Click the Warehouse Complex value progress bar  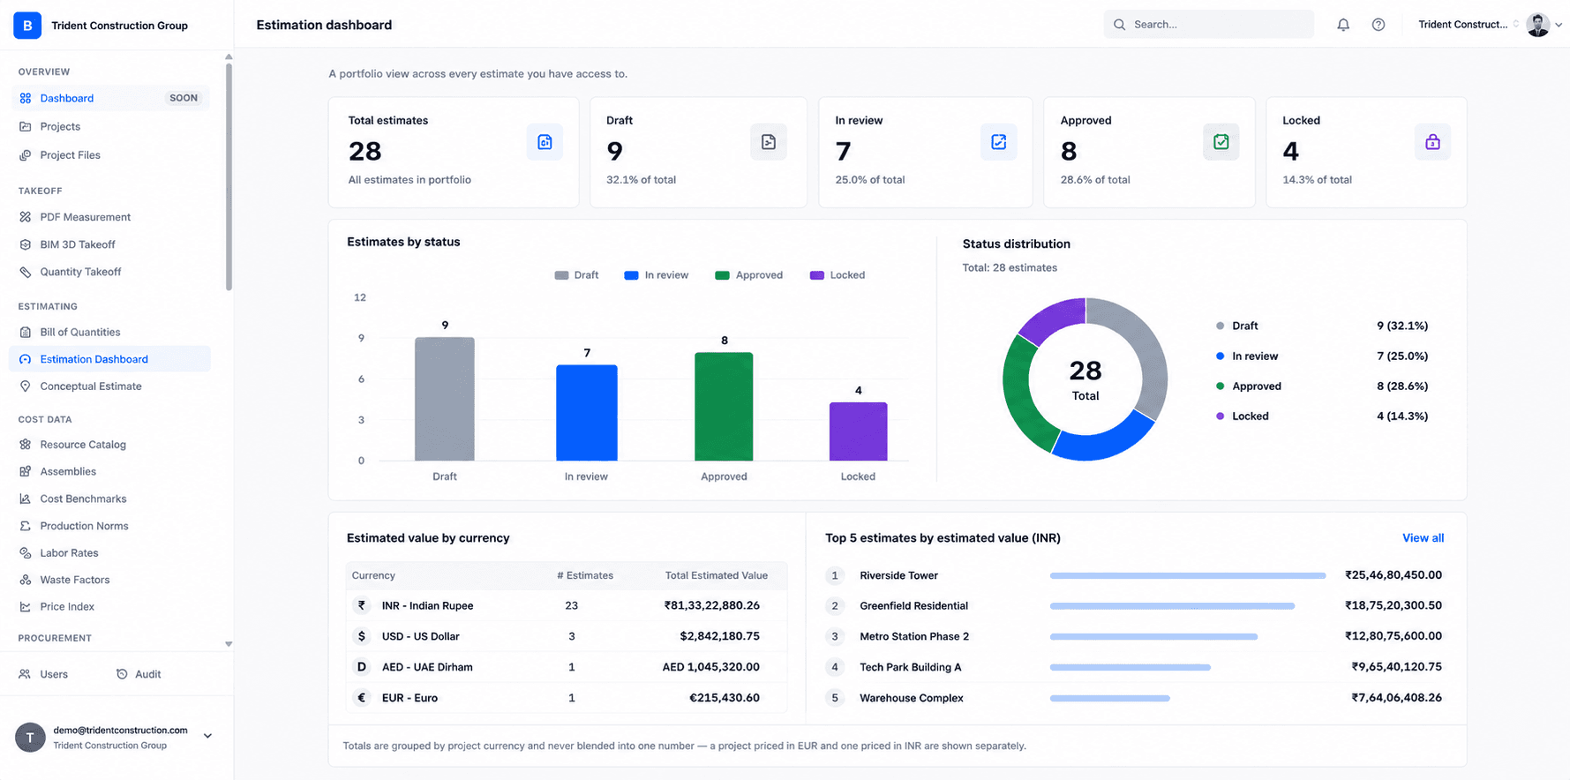(x=1110, y=698)
